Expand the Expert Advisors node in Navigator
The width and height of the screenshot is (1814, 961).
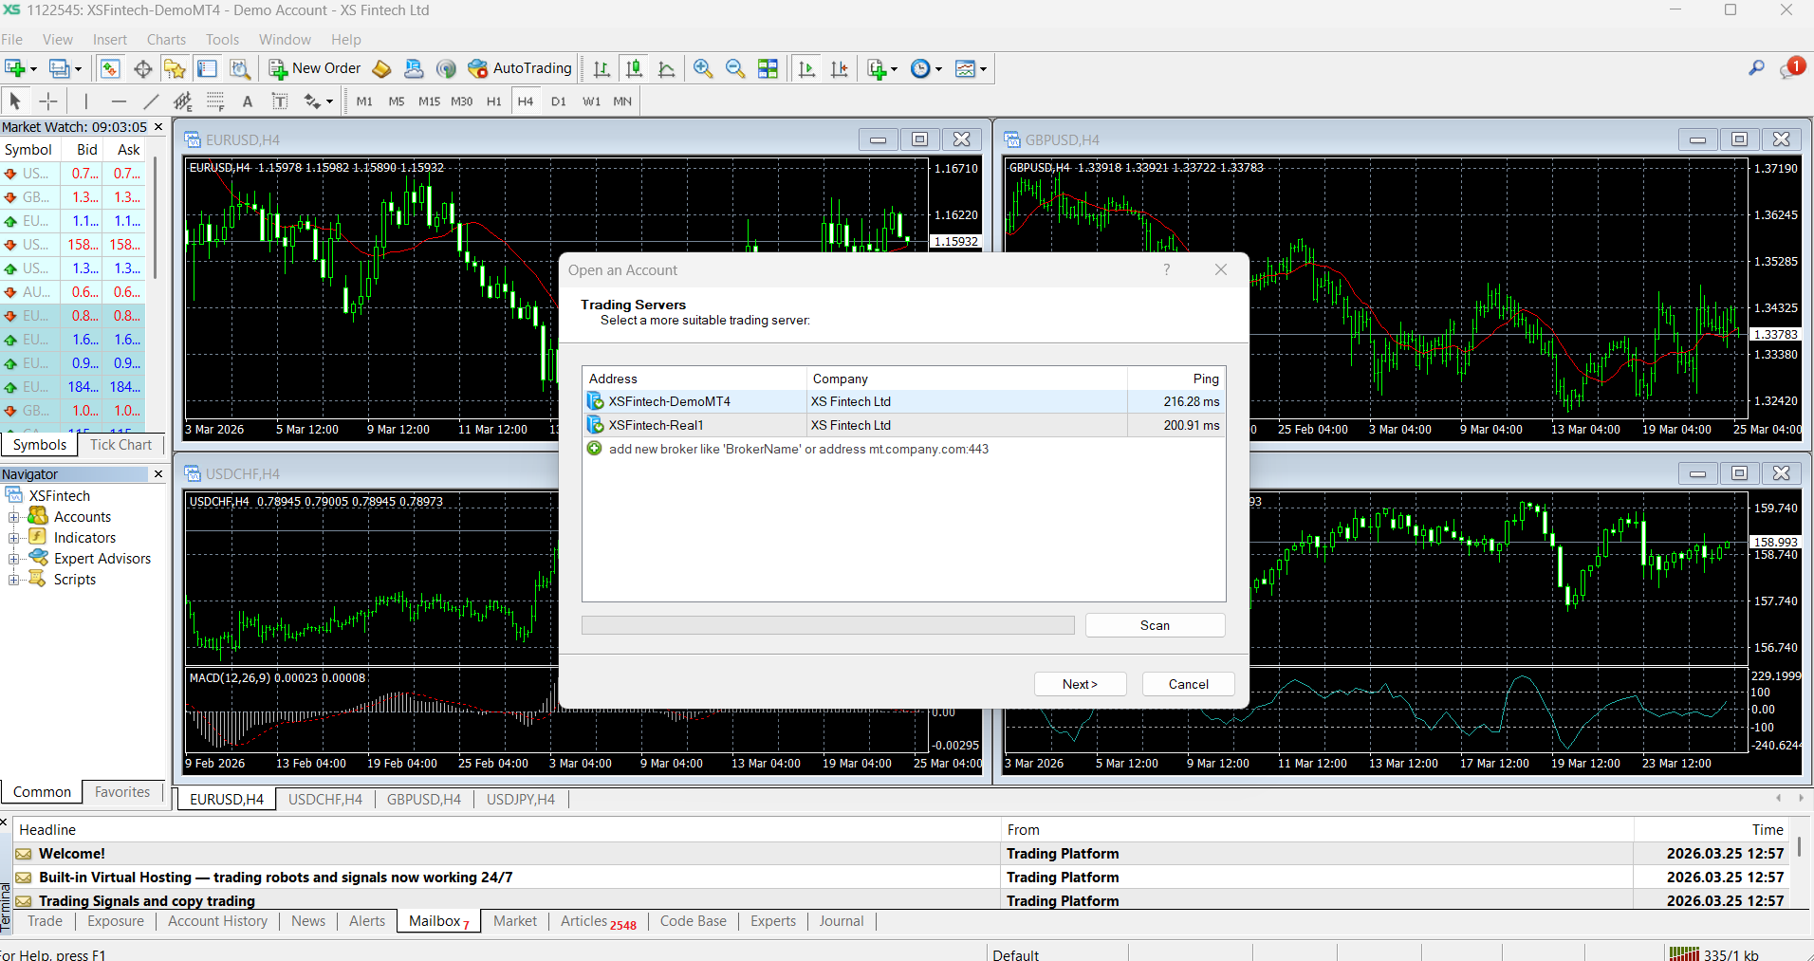coord(13,559)
